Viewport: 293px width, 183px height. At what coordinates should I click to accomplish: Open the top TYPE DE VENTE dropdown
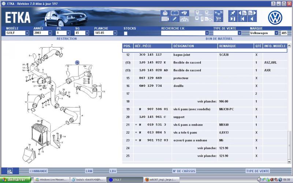tap(240, 33)
